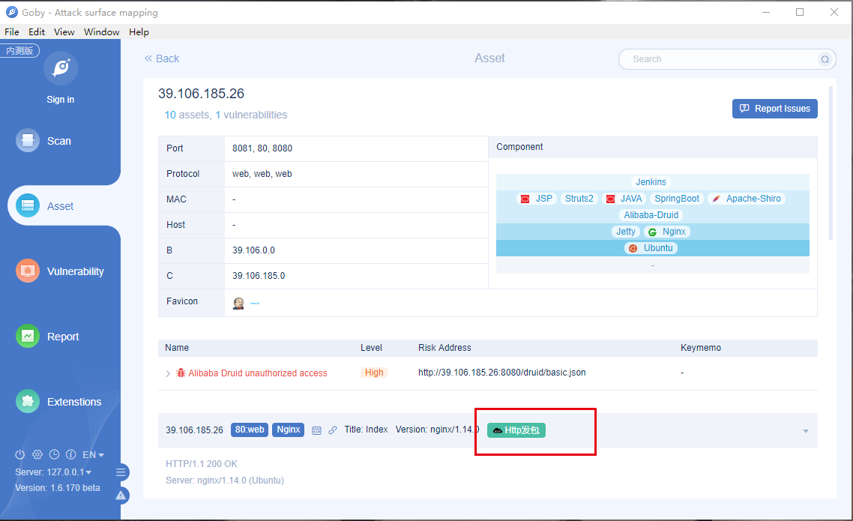Click the Goby rocket logo in sidebar
Image resolution: width=853 pixels, height=521 pixels.
(61, 68)
